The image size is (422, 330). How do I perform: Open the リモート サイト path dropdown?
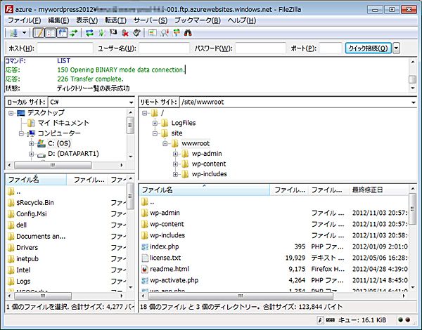(x=414, y=103)
